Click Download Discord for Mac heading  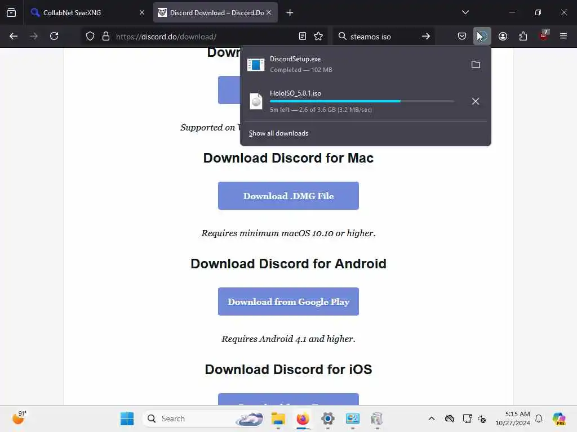[288, 158]
